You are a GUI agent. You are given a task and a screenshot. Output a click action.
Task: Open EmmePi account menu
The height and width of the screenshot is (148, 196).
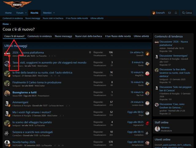point(159,13)
